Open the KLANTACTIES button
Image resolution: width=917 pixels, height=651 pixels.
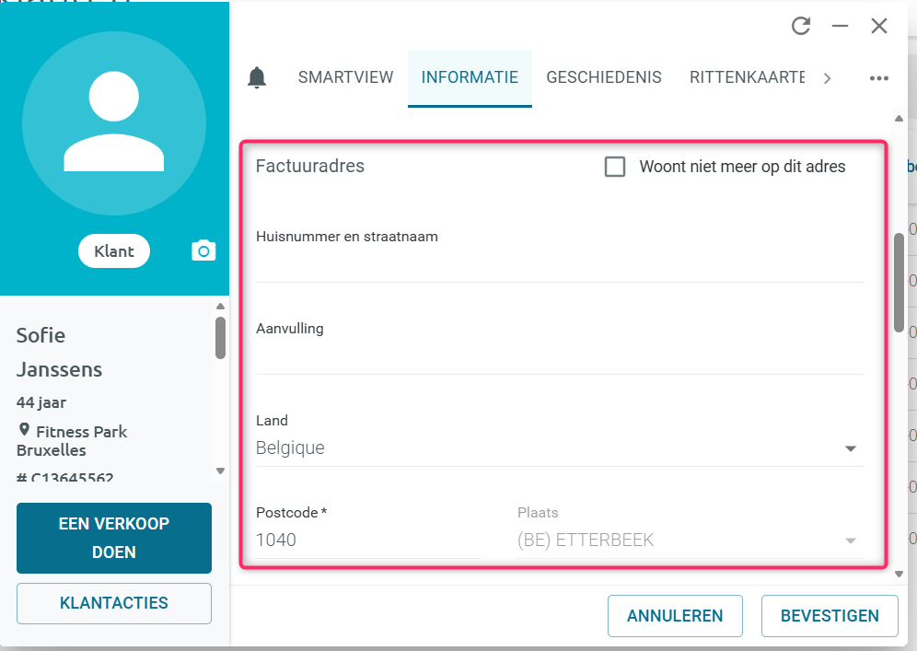point(114,603)
